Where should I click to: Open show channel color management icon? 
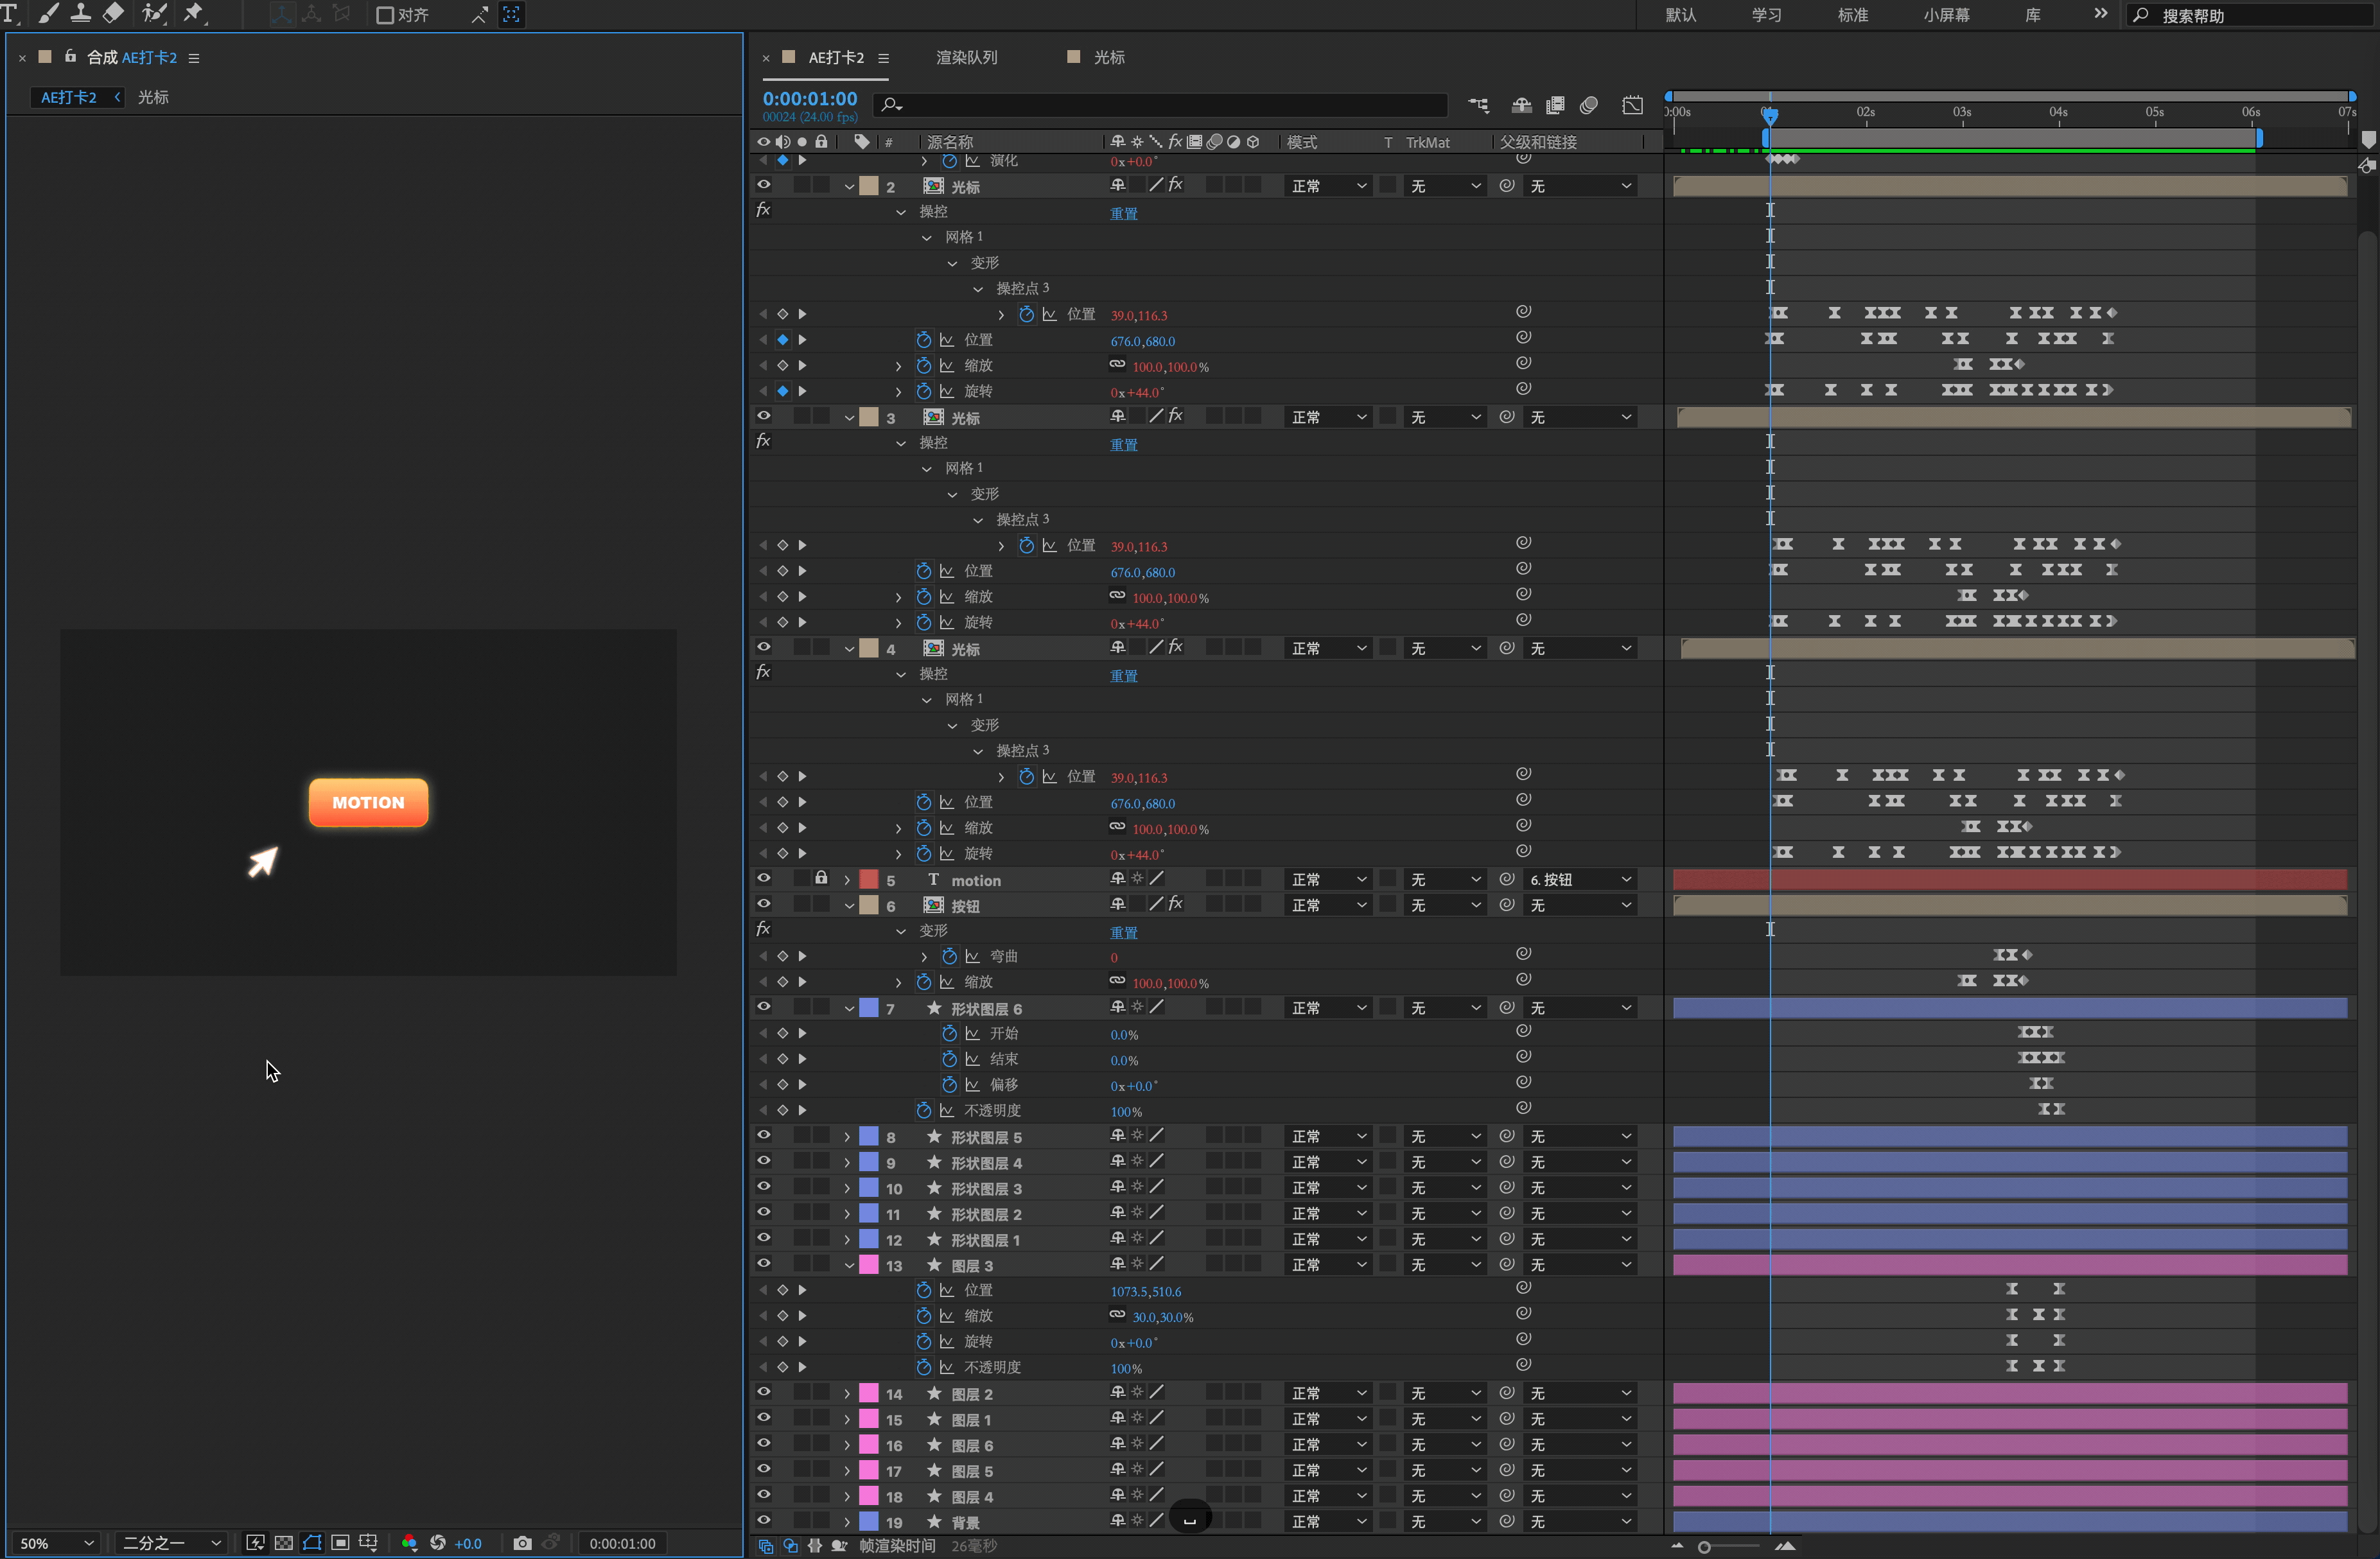tap(409, 1543)
